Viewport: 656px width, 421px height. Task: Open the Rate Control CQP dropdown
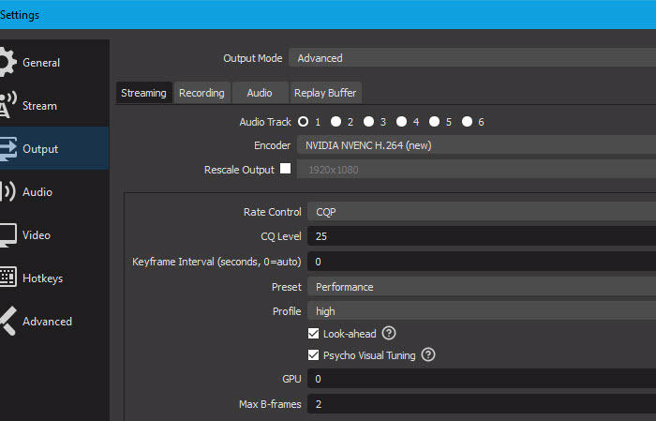(x=482, y=212)
